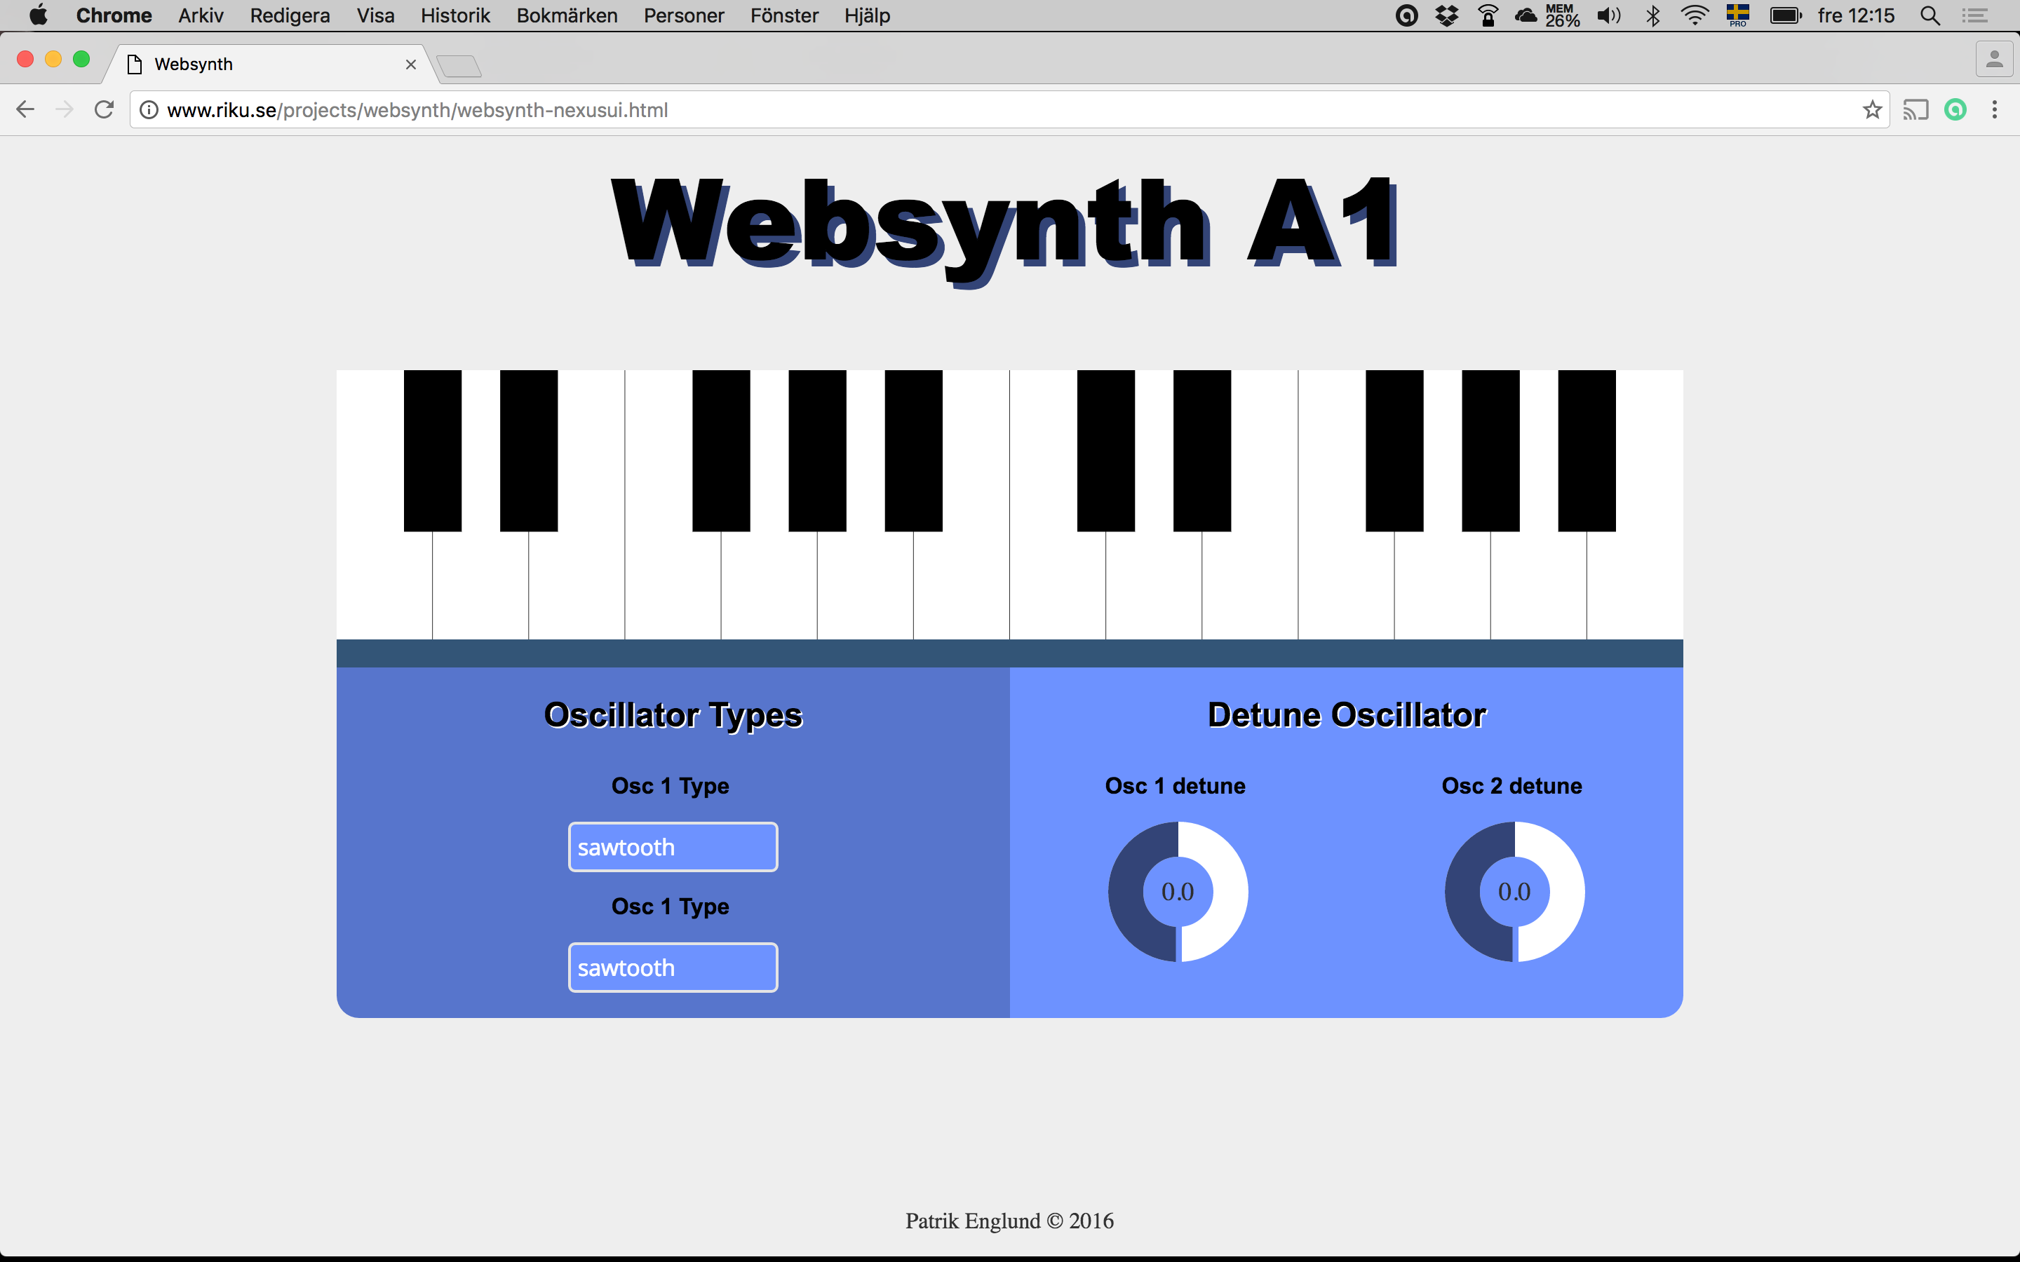Screen dimensions: 2020x1262
Task: Click the cloud icon in menu bar
Action: click(1526, 15)
